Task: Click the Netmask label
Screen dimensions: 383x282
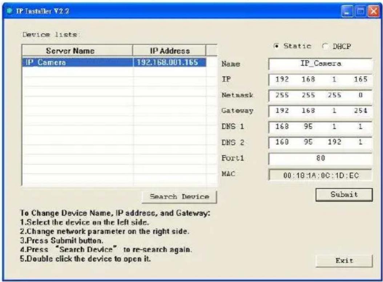Action: 237,95
